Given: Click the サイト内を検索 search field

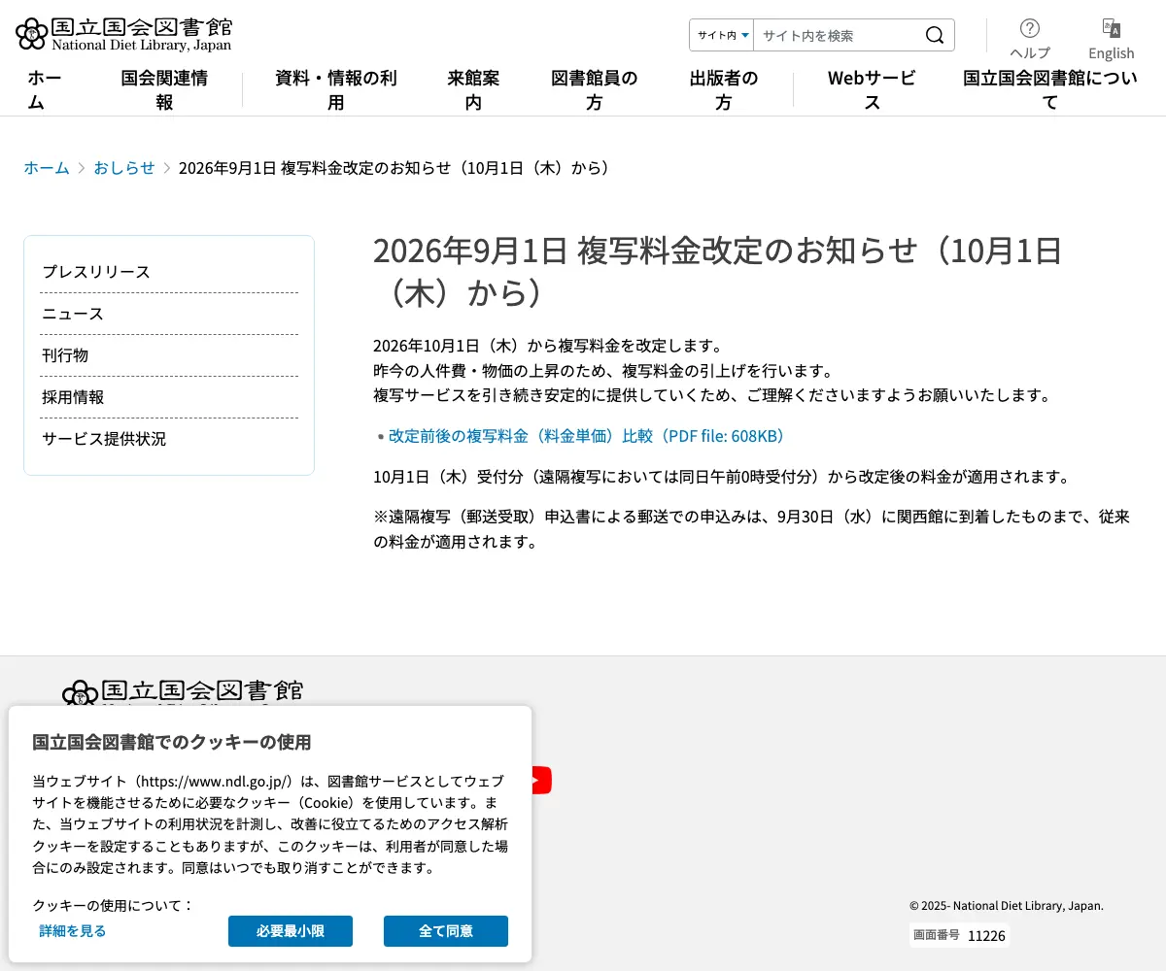Looking at the screenshot, I should pos(836,36).
